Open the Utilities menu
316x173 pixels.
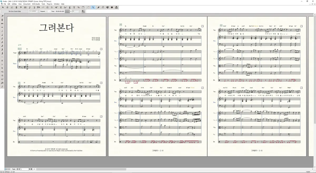pos(14,4)
